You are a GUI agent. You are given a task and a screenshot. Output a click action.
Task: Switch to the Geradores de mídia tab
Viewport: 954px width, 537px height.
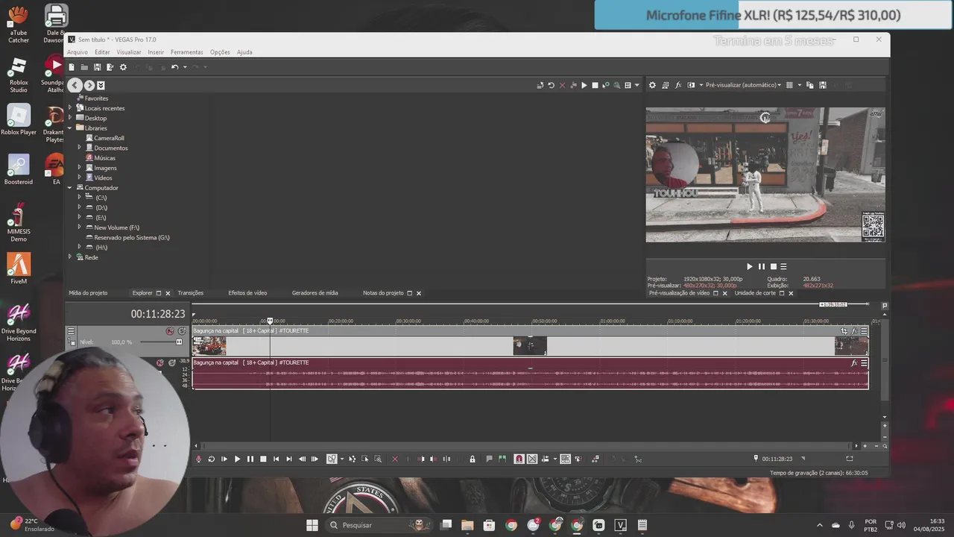(x=315, y=293)
